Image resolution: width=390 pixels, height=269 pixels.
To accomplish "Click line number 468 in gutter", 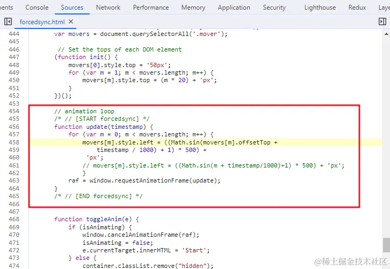I will [14, 219].
